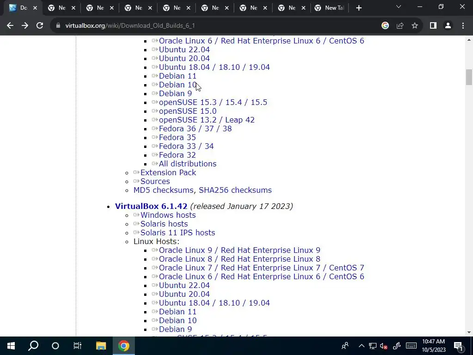Bookmark this page with star
The image size is (473, 355).
[x=415, y=26]
